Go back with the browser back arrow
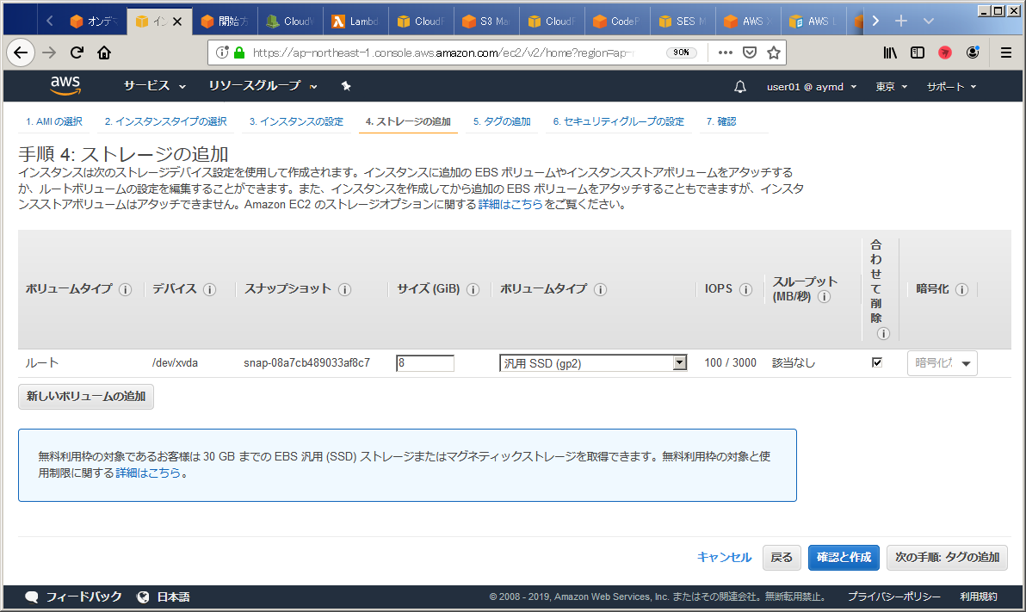Viewport: 1026px width, 612px height. point(21,53)
